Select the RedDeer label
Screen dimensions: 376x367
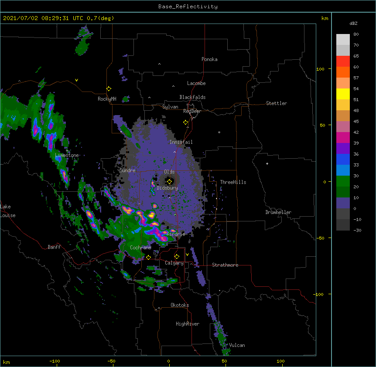click(x=192, y=111)
